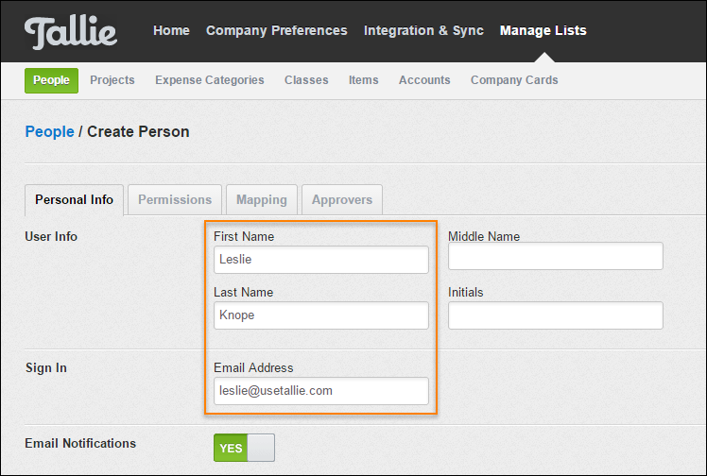Open the Approvers tab
Screen dimensions: 707x476
click(342, 199)
